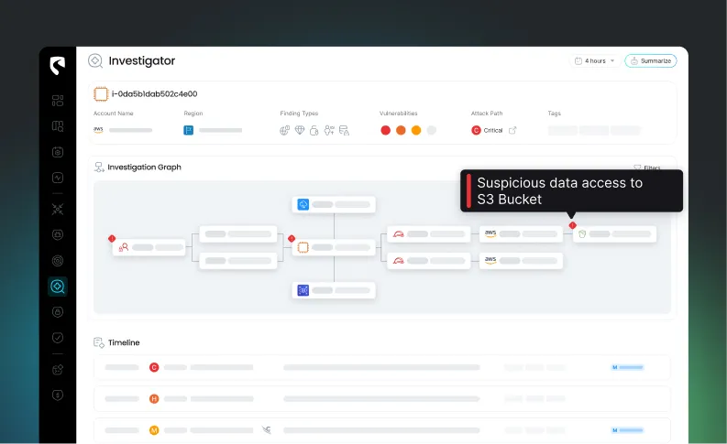This screenshot has height=444, width=727.
Task: Select the S3 bucket node in graph
Action: tap(614, 234)
